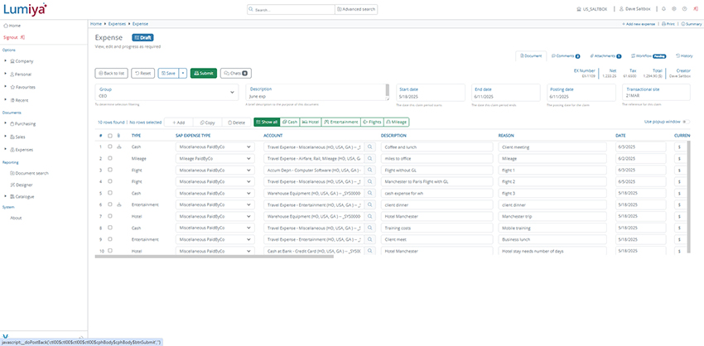Filter rows by Hotel

311,122
